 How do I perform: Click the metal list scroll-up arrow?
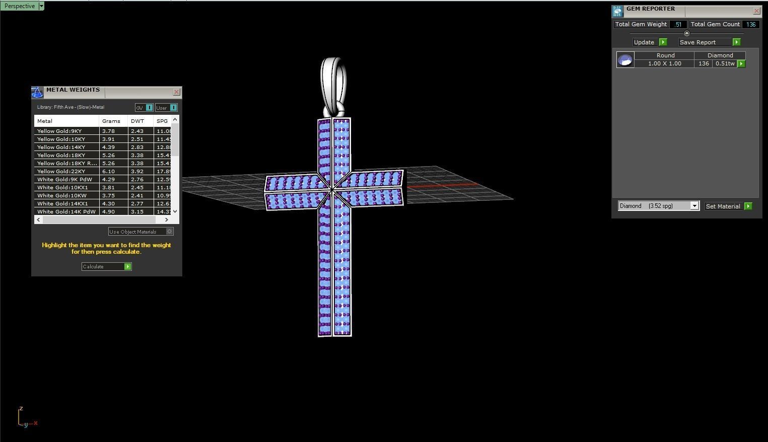pos(175,119)
